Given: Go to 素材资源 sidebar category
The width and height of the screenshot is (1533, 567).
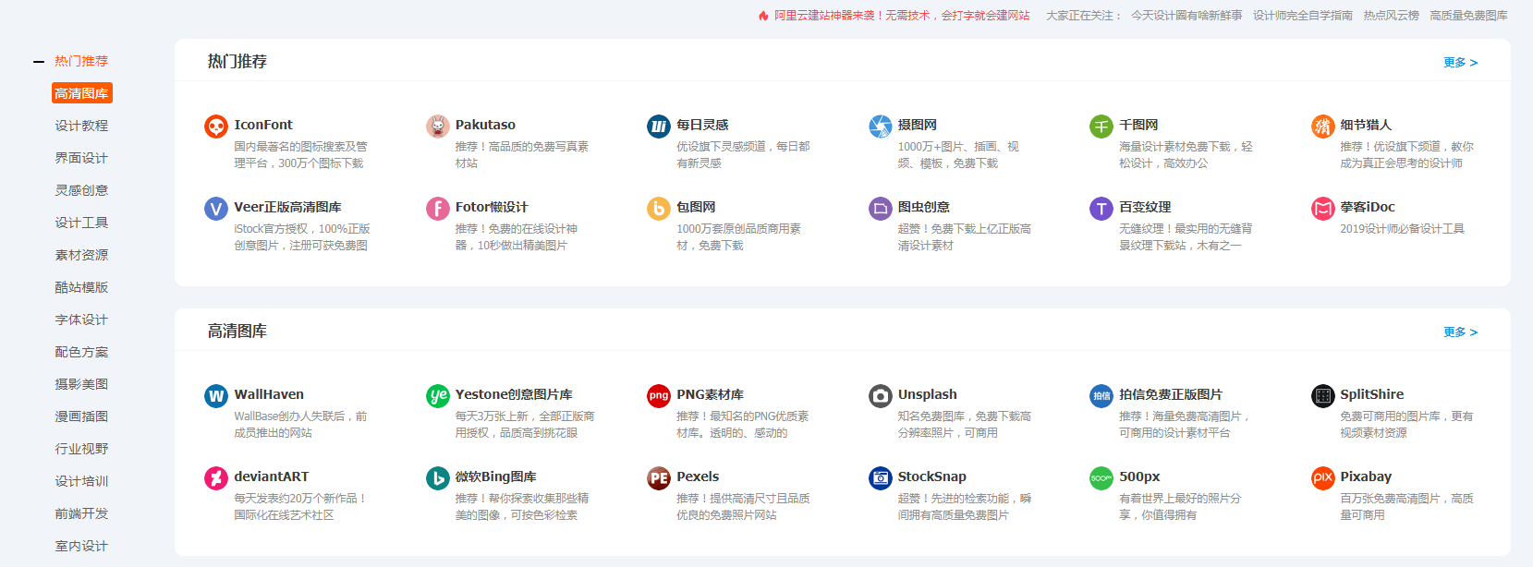Looking at the screenshot, I should [81, 255].
